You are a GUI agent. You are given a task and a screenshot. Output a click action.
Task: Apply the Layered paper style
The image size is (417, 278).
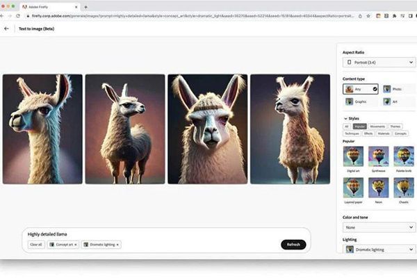pyautogui.click(x=353, y=187)
